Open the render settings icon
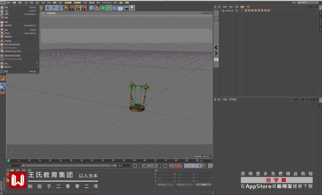Viewport: 322px width, 195px height. [x=84, y=8]
